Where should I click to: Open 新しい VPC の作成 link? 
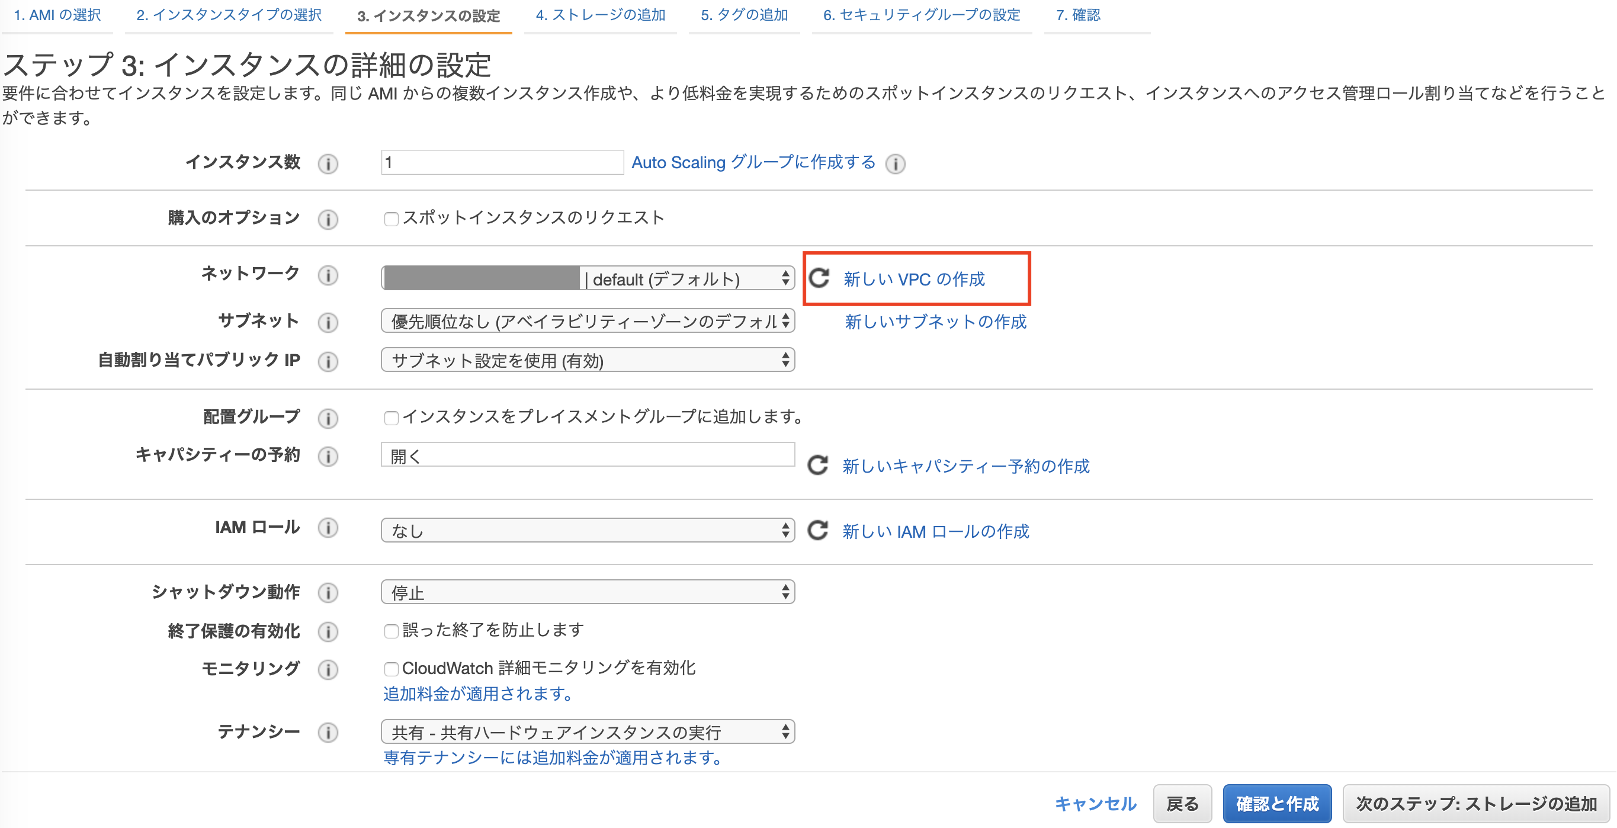(x=913, y=279)
